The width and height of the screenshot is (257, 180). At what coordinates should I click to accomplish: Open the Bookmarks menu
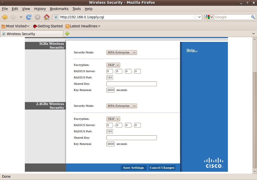59,9
